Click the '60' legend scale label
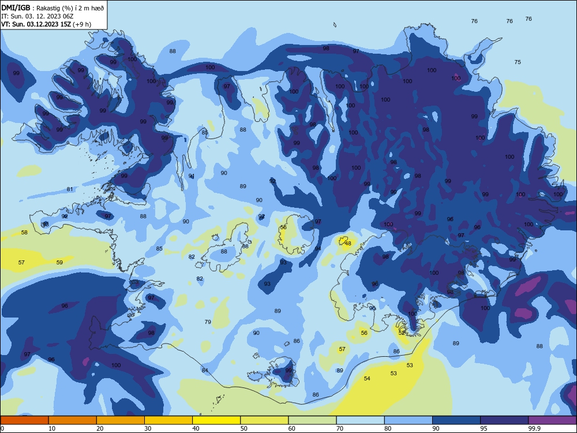Image resolution: width=577 pixels, height=433 pixels. click(292, 428)
